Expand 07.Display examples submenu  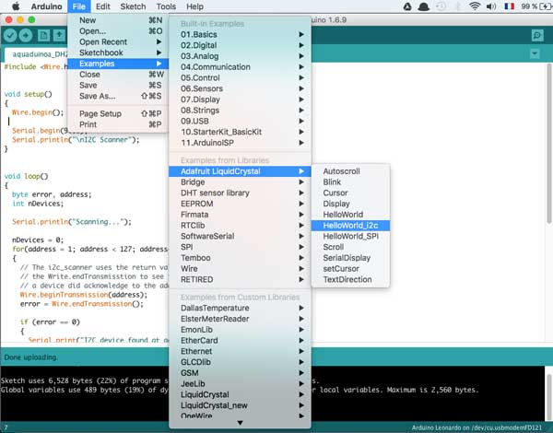tap(240, 99)
